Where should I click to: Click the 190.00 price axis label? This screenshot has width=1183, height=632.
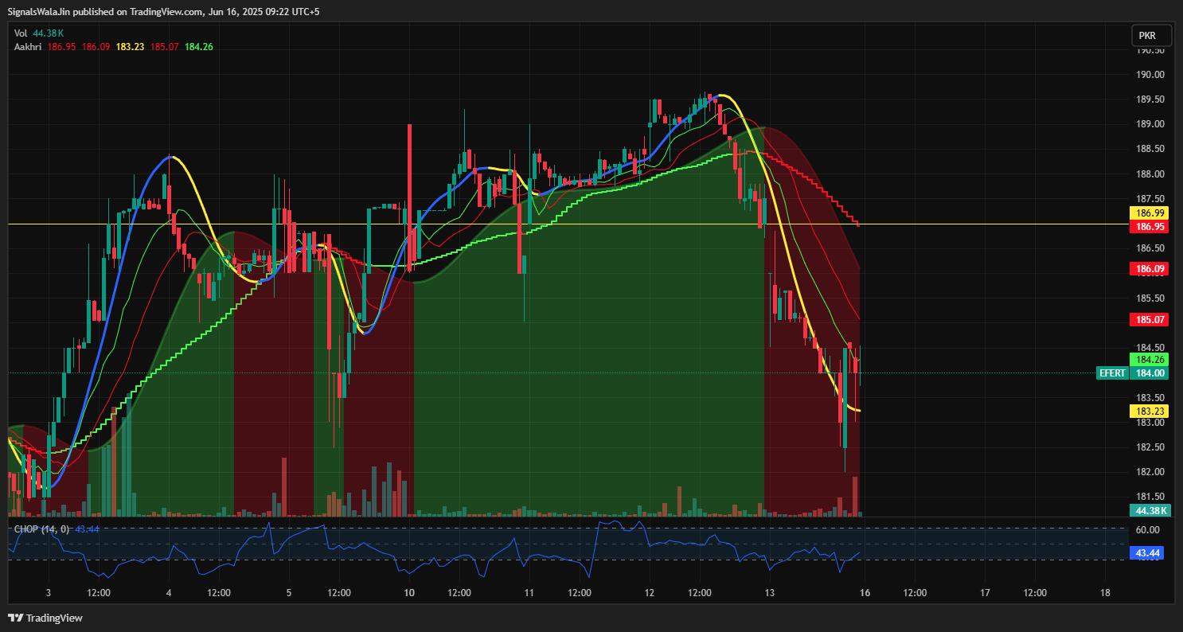[x=1150, y=75]
